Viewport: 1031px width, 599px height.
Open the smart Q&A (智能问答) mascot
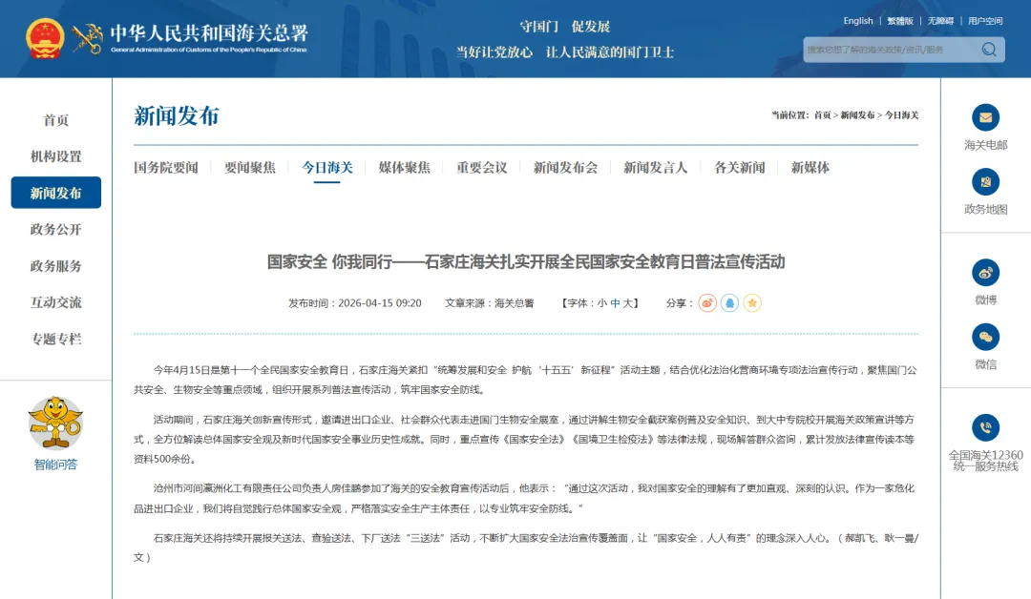[x=55, y=423]
